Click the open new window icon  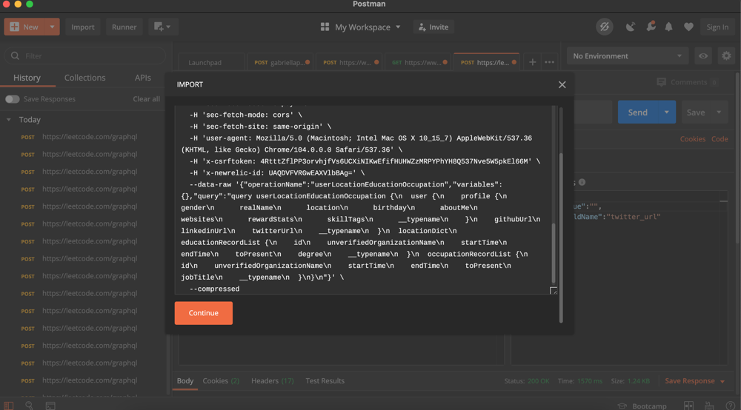pyautogui.click(x=162, y=27)
